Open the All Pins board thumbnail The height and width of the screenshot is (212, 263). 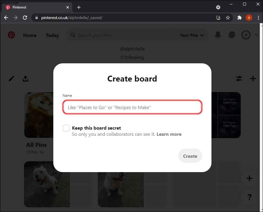pyautogui.click(x=39, y=115)
